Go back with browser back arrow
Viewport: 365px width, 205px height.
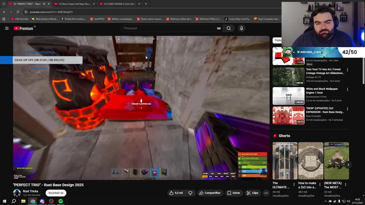[x=4, y=12]
